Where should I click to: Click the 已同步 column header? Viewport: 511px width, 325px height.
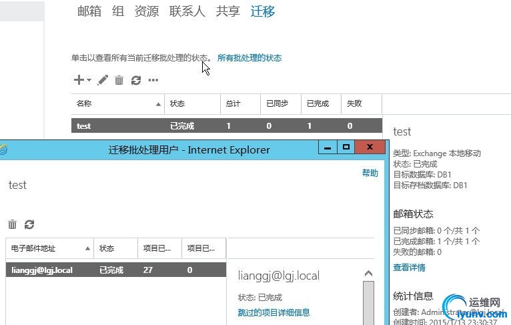point(281,103)
